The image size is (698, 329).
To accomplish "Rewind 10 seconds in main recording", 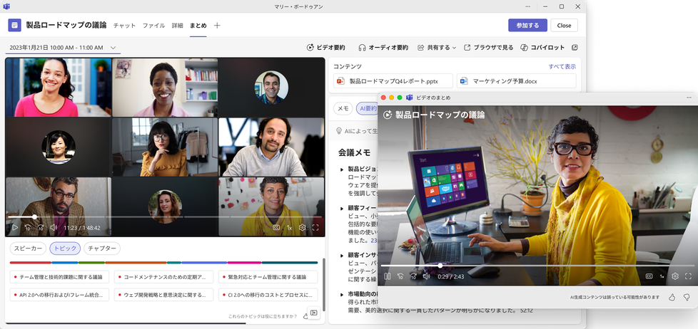I will click(x=28, y=228).
